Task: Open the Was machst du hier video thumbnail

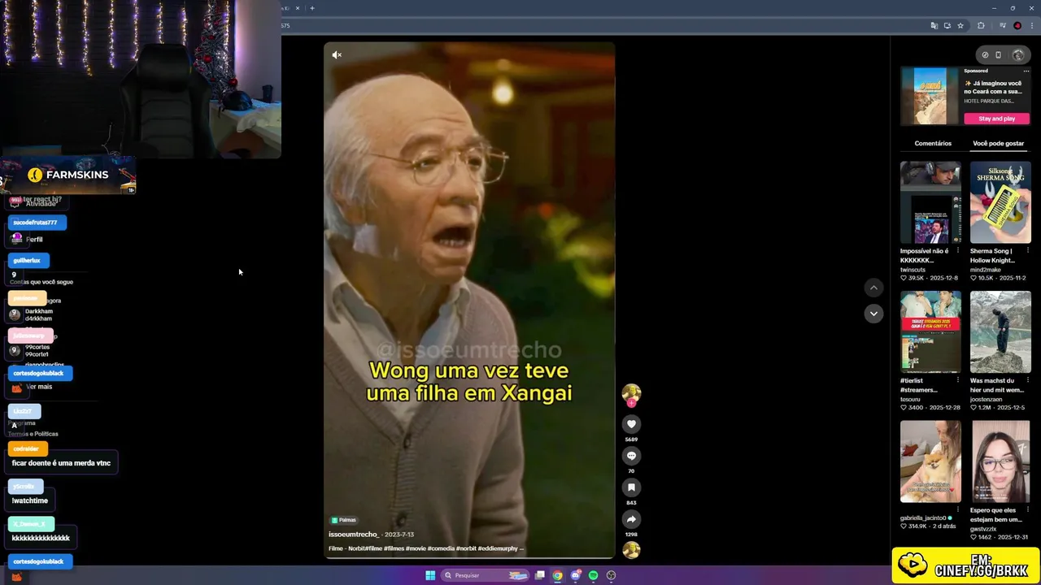Action: point(1000,332)
